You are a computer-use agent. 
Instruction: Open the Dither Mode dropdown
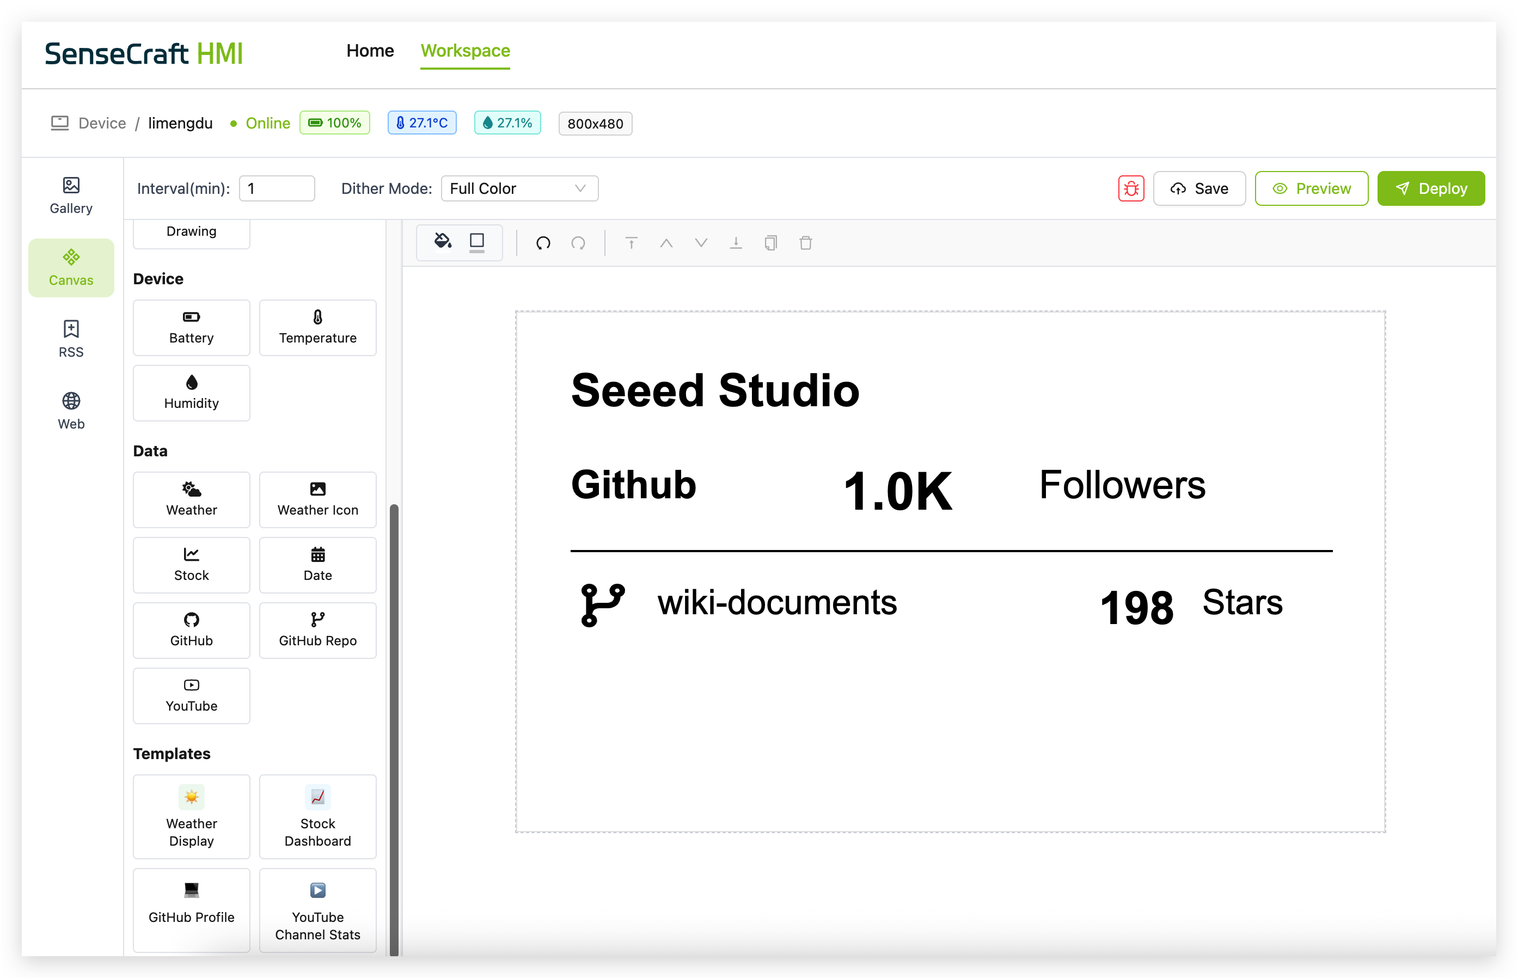519,188
